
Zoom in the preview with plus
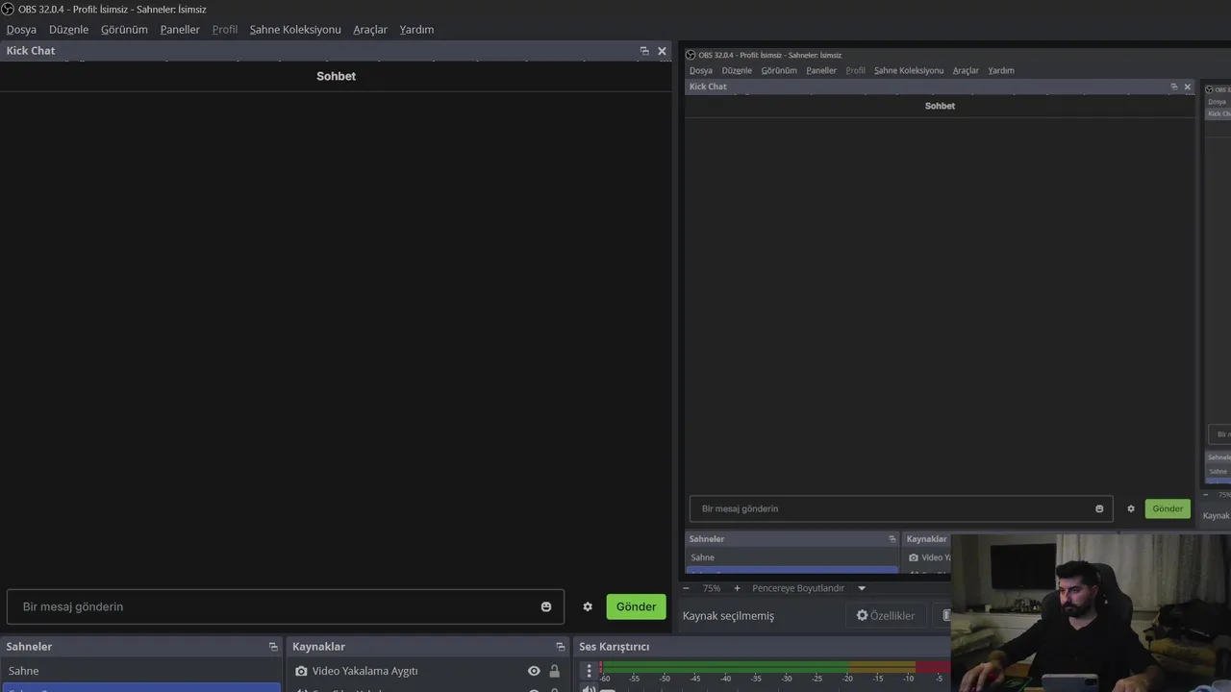(x=737, y=588)
